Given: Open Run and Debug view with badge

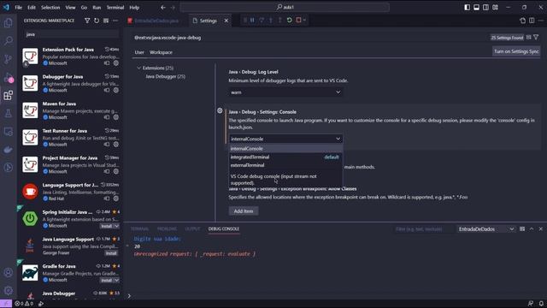Looking at the screenshot, I should tap(8, 78).
